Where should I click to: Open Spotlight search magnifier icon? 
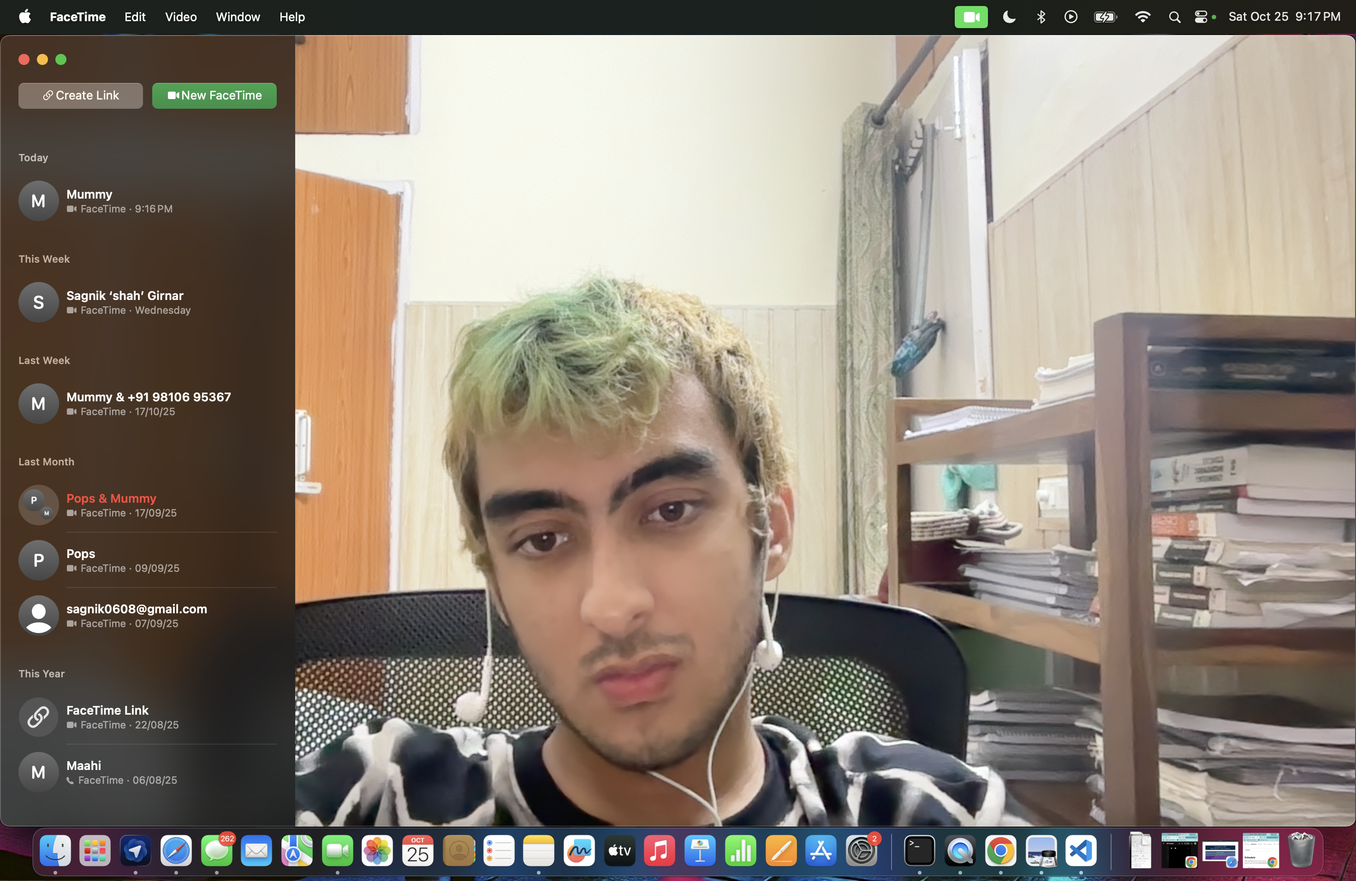pos(1174,17)
